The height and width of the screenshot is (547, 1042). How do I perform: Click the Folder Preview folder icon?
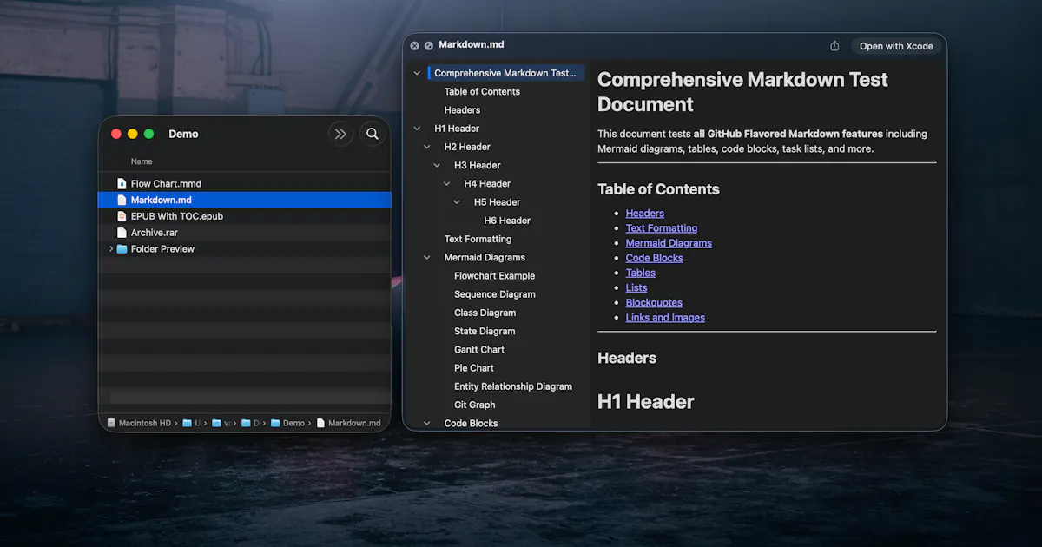[x=122, y=249]
